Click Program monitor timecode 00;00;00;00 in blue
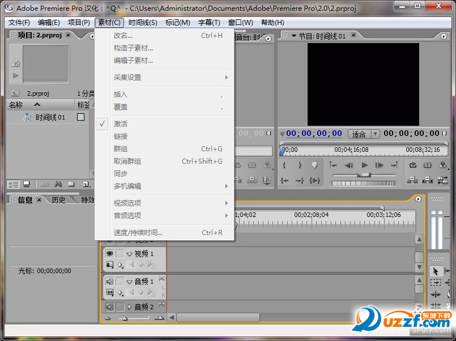 (314, 134)
